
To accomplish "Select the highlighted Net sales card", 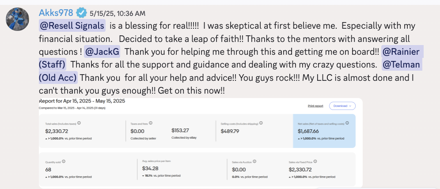I will (324, 131).
